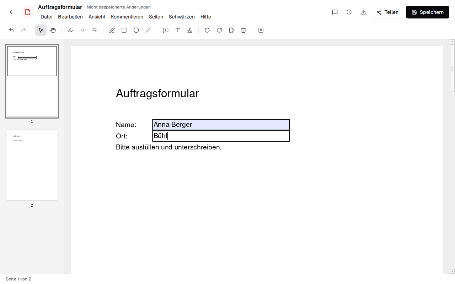This screenshot has height=284, width=455.
Task: Click the redo arrow icon
Action: (23, 30)
